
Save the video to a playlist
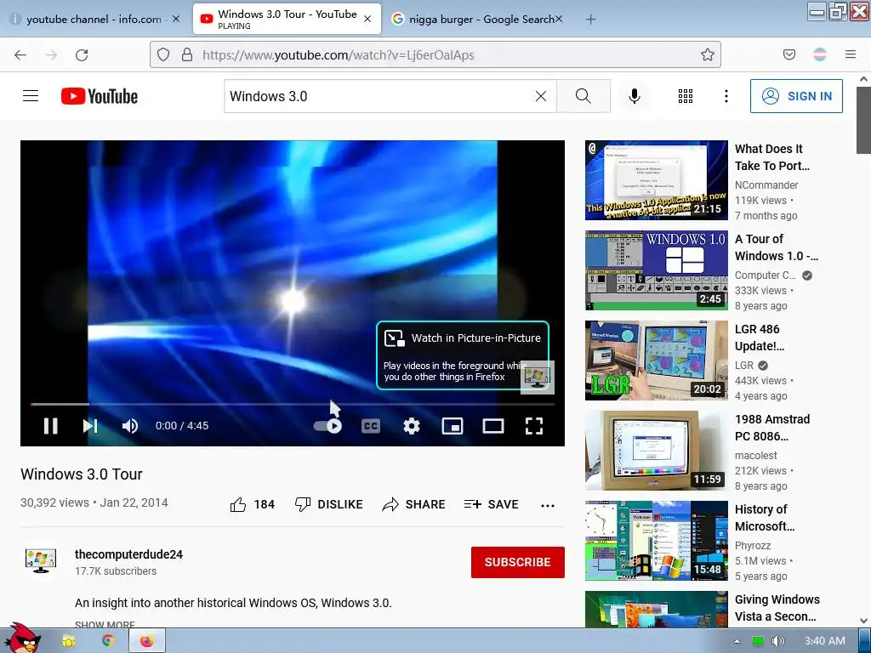(x=492, y=504)
